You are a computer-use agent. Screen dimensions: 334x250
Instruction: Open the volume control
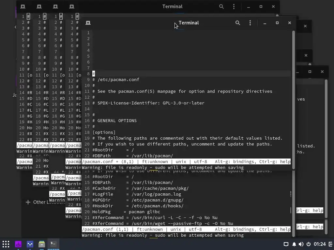point(301,244)
